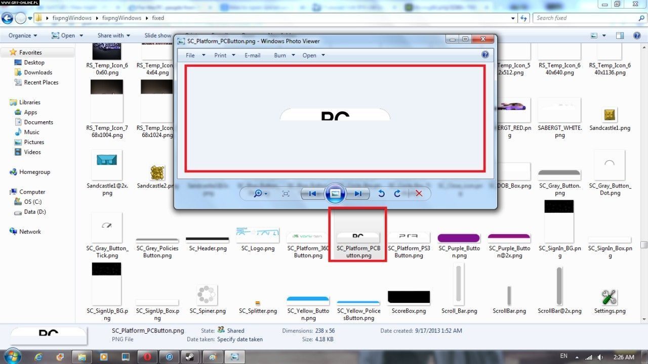
Task: Open the File menu in Photo Viewer
Action: (x=195, y=56)
